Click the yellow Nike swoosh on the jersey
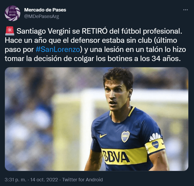The width and height of the screenshot is (194, 186). point(103,136)
